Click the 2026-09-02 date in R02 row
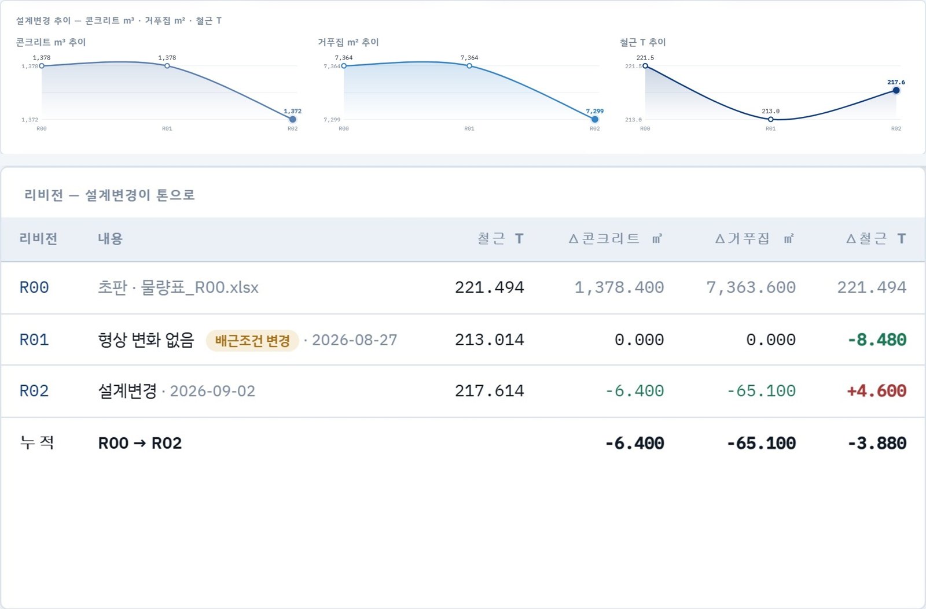The image size is (926, 609). (x=212, y=391)
